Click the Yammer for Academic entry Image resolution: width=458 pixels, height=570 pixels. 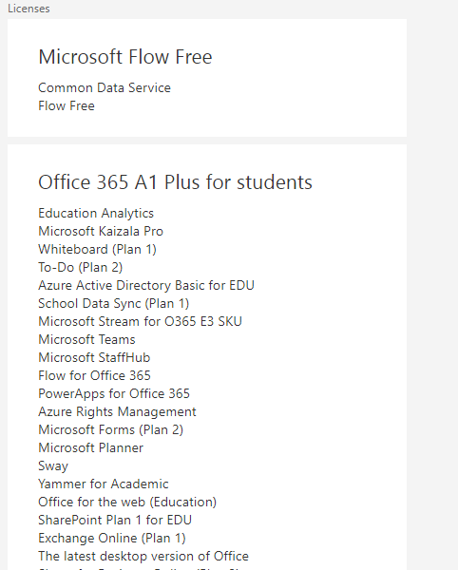click(x=104, y=484)
